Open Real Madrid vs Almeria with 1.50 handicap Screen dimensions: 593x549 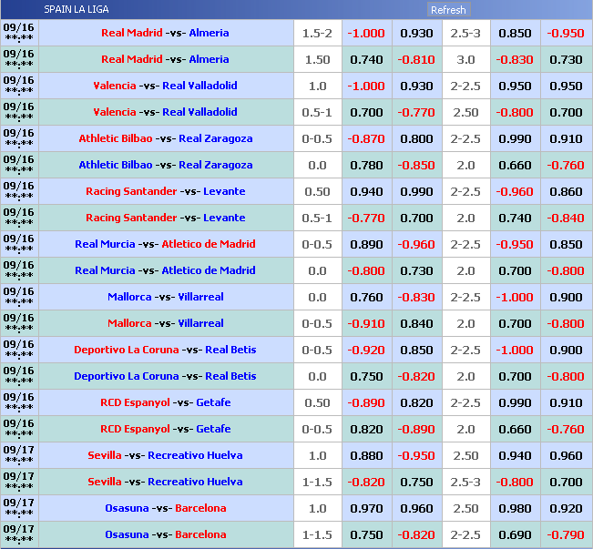pos(165,59)
